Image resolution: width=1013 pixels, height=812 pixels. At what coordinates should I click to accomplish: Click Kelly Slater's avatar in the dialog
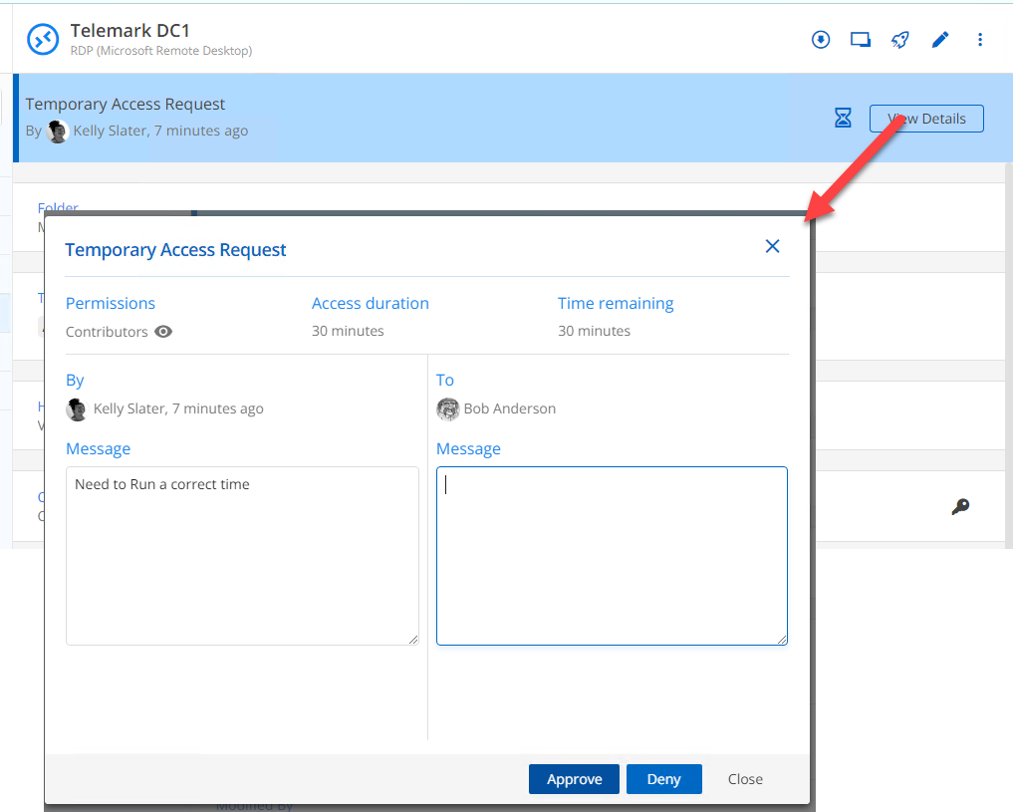pyautogui.click(x=77, y=408)
